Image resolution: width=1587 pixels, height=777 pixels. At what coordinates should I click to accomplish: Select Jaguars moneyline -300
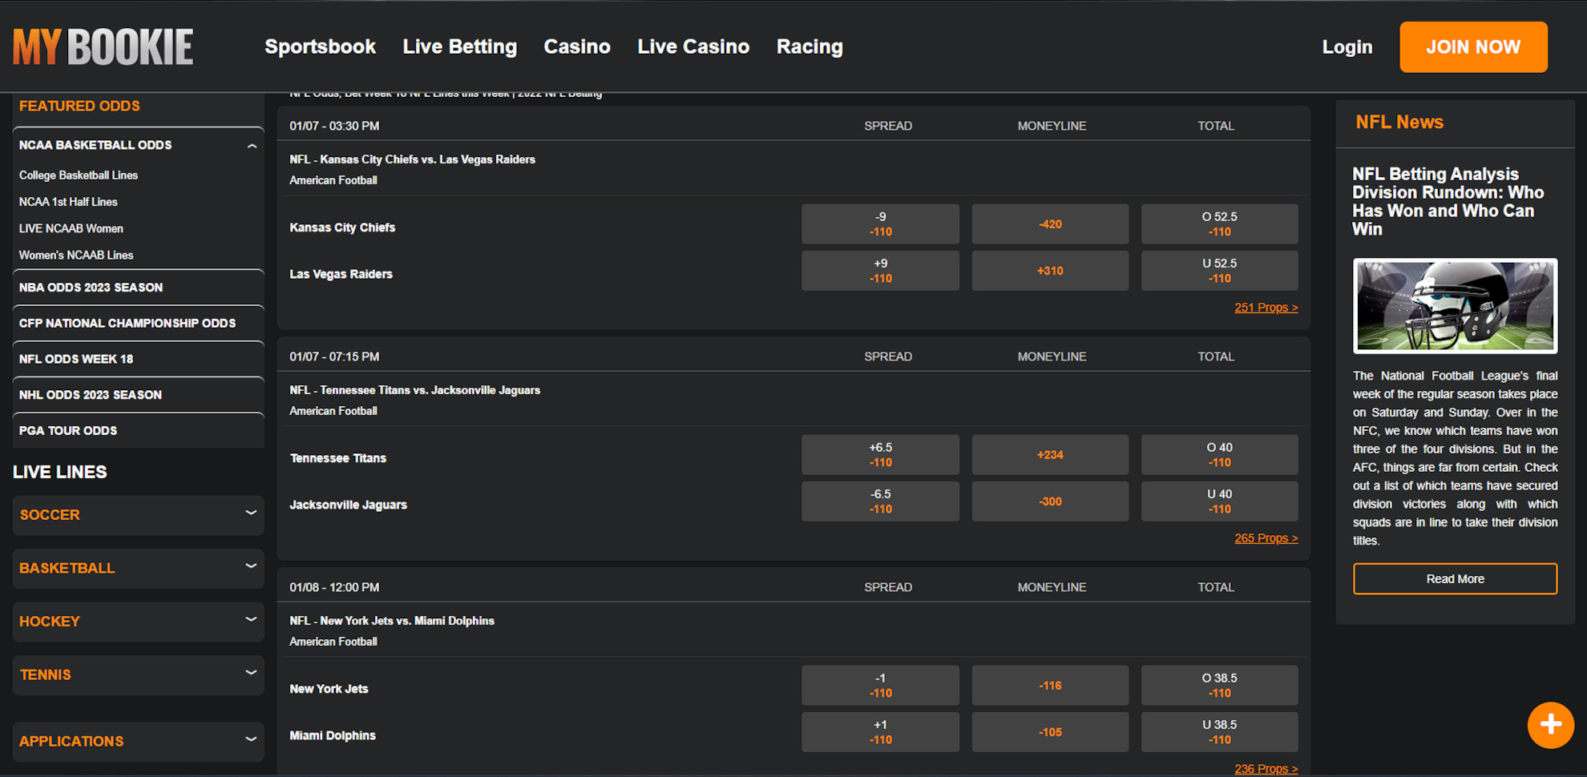[1050, 501]
